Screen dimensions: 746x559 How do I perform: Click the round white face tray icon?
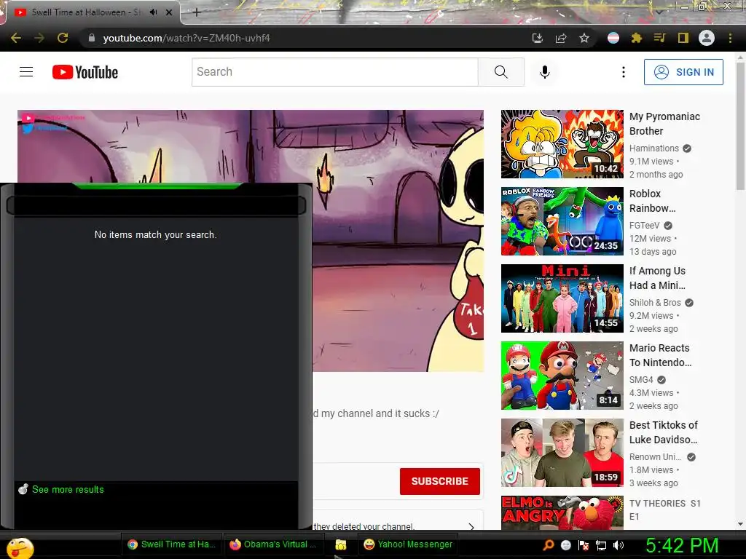pyautogui.click(x=565, y=545)
